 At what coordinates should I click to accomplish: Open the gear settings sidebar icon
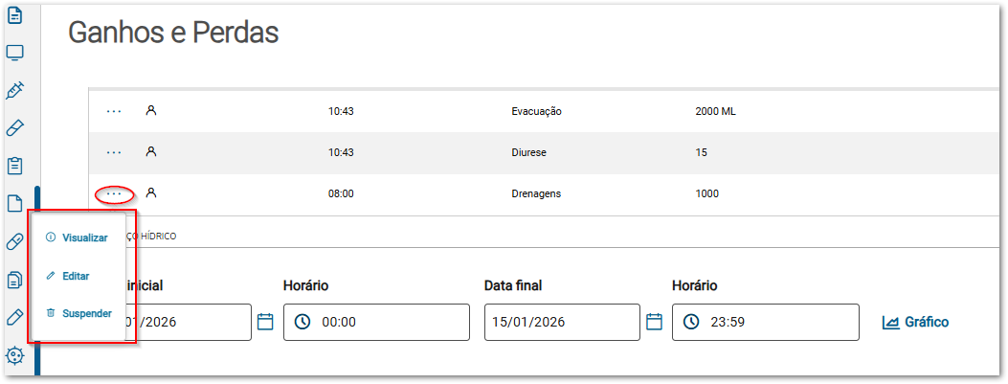15,353
